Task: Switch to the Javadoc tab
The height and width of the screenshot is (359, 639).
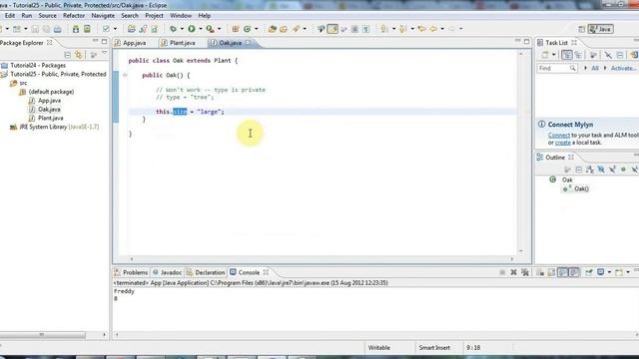Action: point(167,272)
